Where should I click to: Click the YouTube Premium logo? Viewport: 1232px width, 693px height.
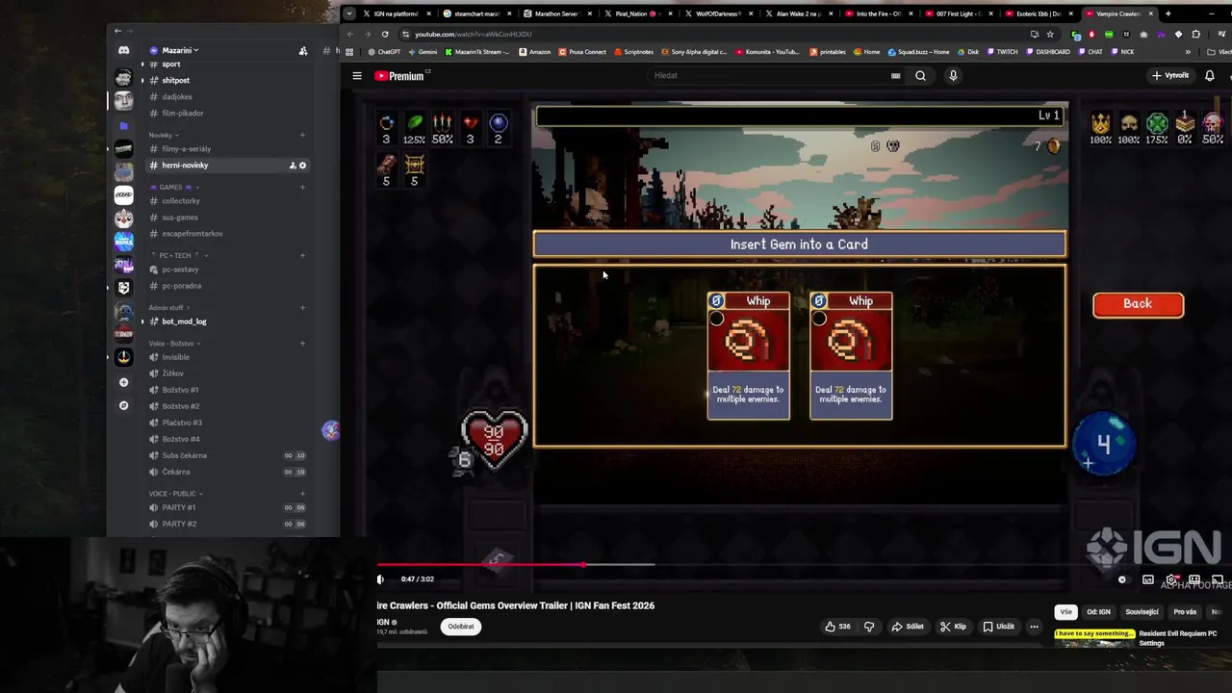pyautogui.click(x=398, y=76)
